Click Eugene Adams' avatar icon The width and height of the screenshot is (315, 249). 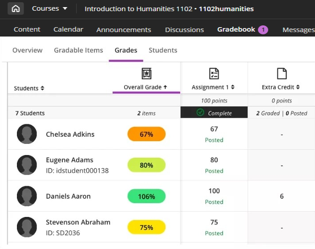[x=27, y=165]
